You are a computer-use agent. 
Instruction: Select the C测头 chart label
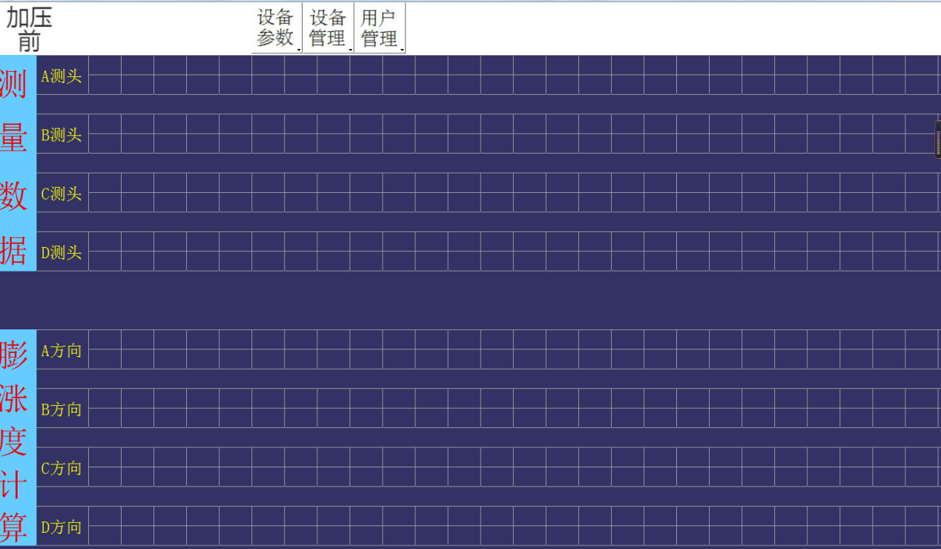[x=61, y=194]
